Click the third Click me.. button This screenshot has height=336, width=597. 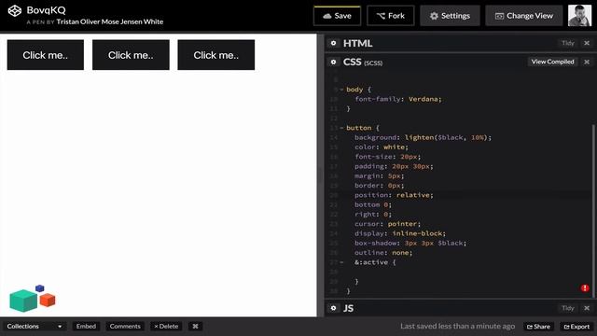pyautogui.click(x=215, y=55)
